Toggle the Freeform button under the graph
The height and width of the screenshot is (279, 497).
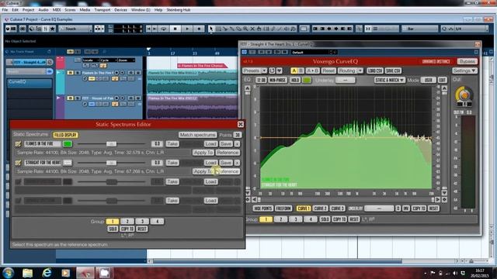point(283,208)
